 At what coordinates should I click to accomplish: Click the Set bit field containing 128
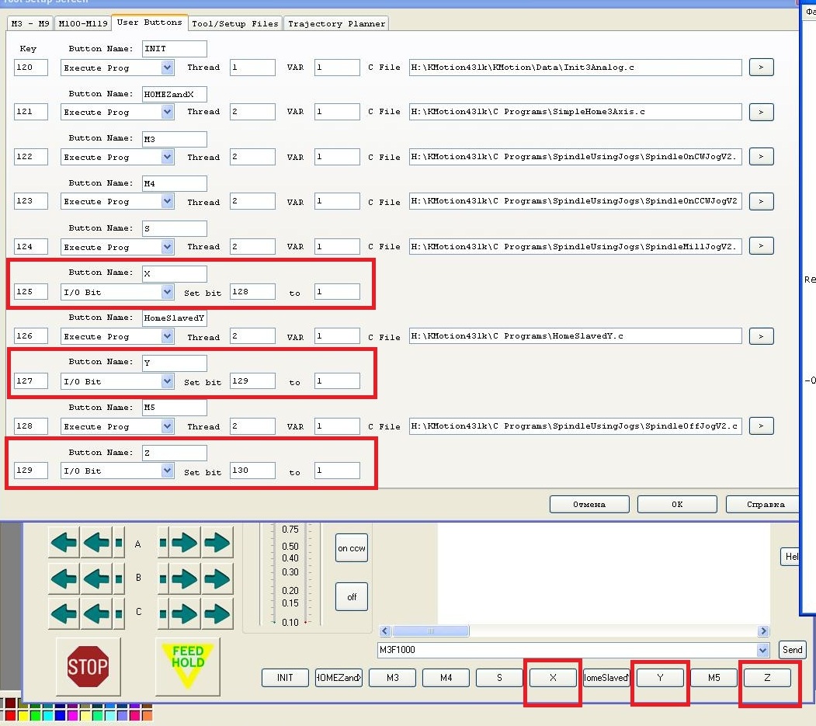click(252, 292)
